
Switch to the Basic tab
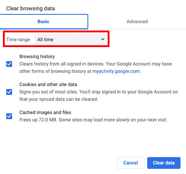pos(43,22)
